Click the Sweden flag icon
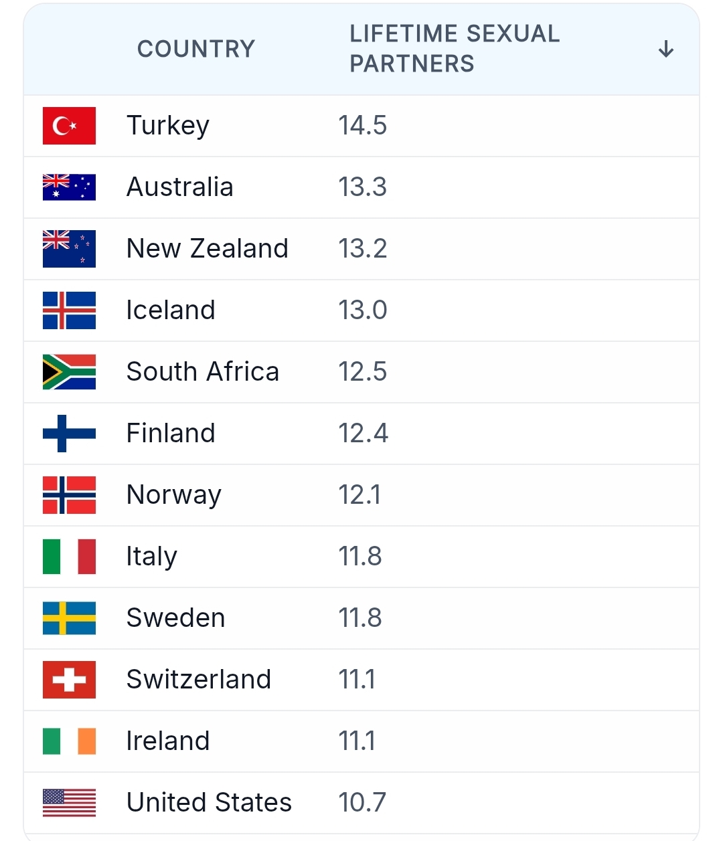723x841 pixels. 69,618
